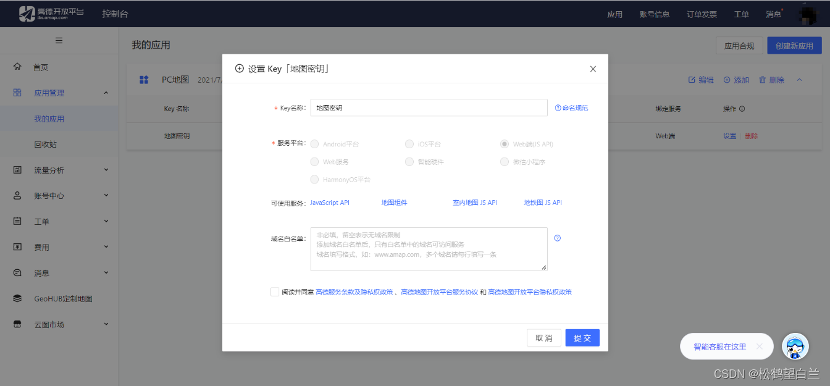This screenshot has height=386, width=830.
Task: Select the Web端(JS API) radio button
Action: (x=505, y=144)
